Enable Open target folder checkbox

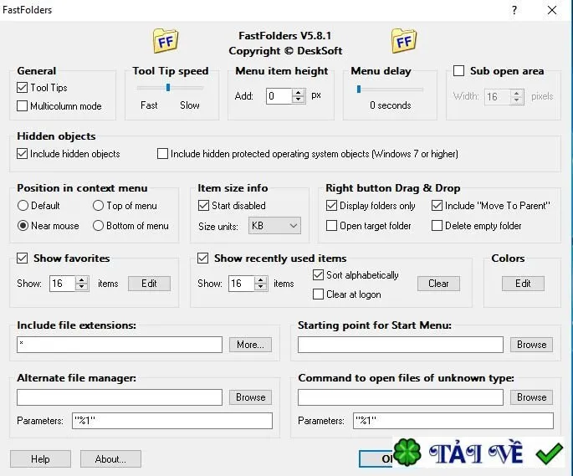pyautogui.click(x=331, y=226)
